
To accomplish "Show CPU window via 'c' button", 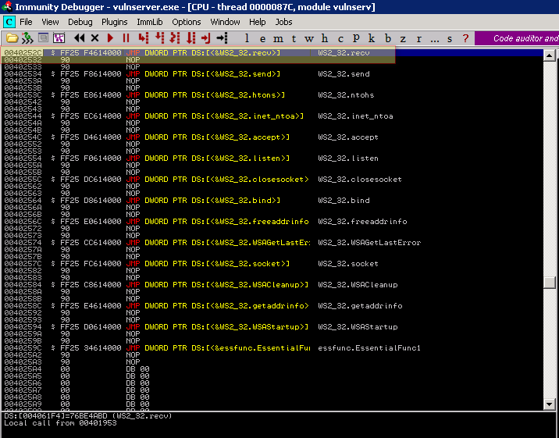I will [x=340, y=38].
